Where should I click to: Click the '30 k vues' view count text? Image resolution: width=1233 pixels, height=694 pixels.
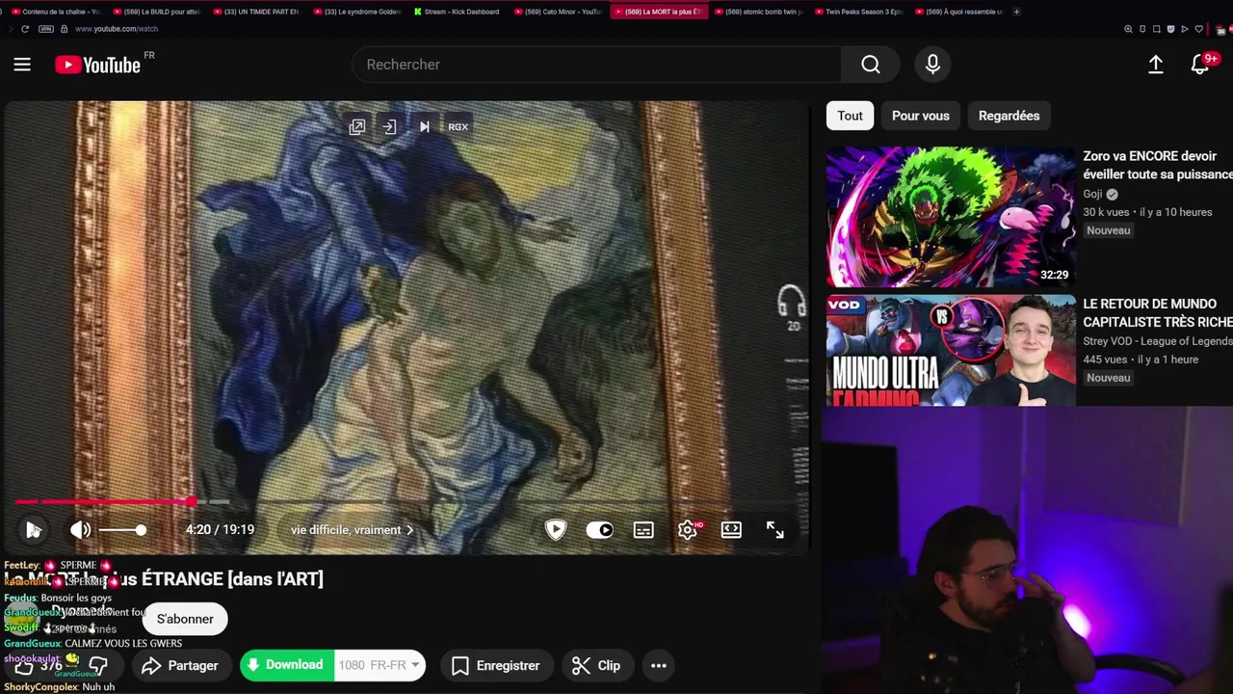(x=1106, y=212)
